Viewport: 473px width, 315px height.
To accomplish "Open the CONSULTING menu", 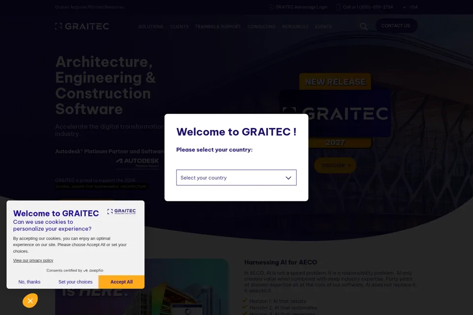I will (x=262, y=27).
